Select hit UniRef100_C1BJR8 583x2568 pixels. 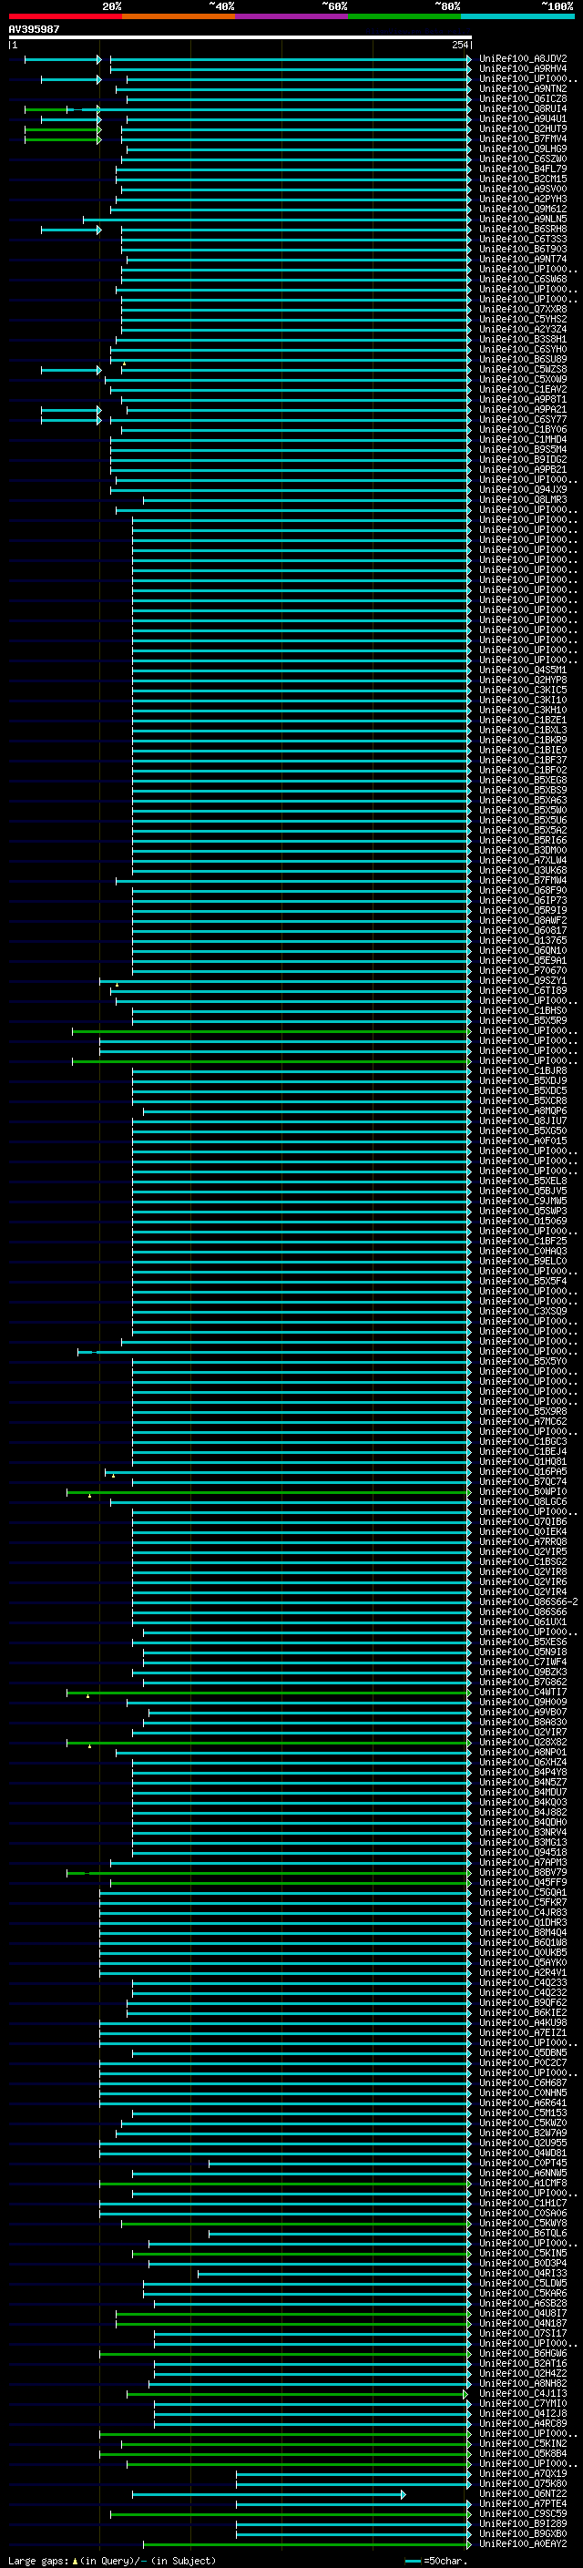522,1070
